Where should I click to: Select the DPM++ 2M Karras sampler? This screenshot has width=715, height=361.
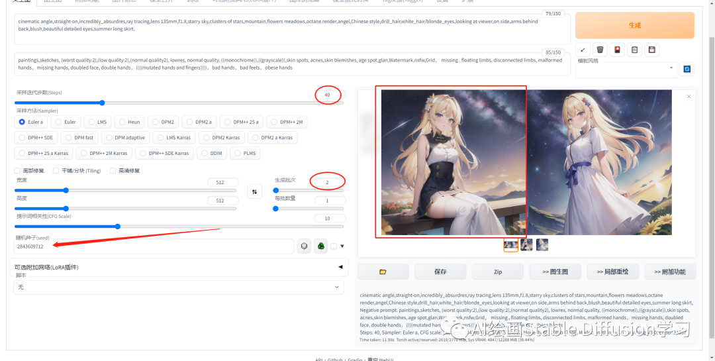tap(104, 153)
